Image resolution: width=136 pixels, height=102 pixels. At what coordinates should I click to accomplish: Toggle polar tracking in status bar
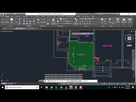coord(90,84)
